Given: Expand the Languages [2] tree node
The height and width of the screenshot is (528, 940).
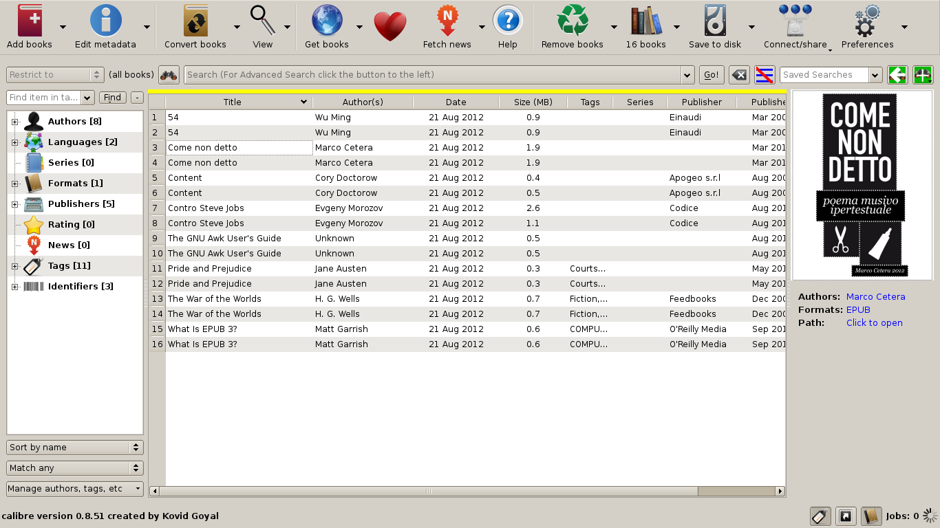Looking at the screenshot, I should tap(14, 142).
